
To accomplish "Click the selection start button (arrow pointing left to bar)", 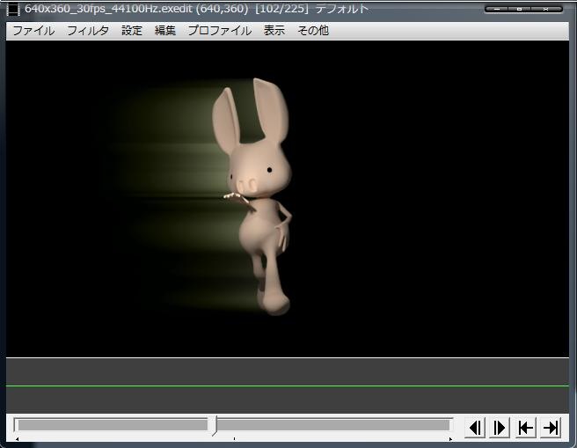I will 525,428.
